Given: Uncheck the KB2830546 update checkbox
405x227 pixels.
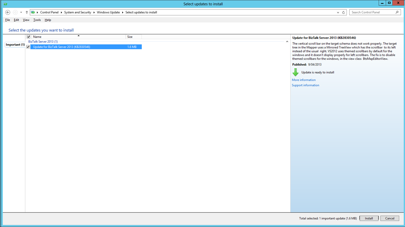Looking at the screenshot, I should pos(28,47).
